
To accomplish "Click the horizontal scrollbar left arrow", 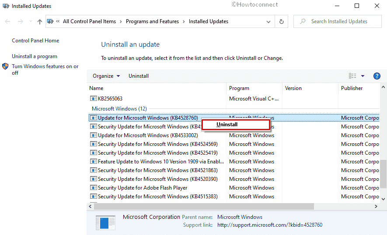I will click(91, 207).
